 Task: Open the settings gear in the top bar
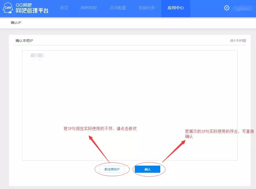coord(227,8)
